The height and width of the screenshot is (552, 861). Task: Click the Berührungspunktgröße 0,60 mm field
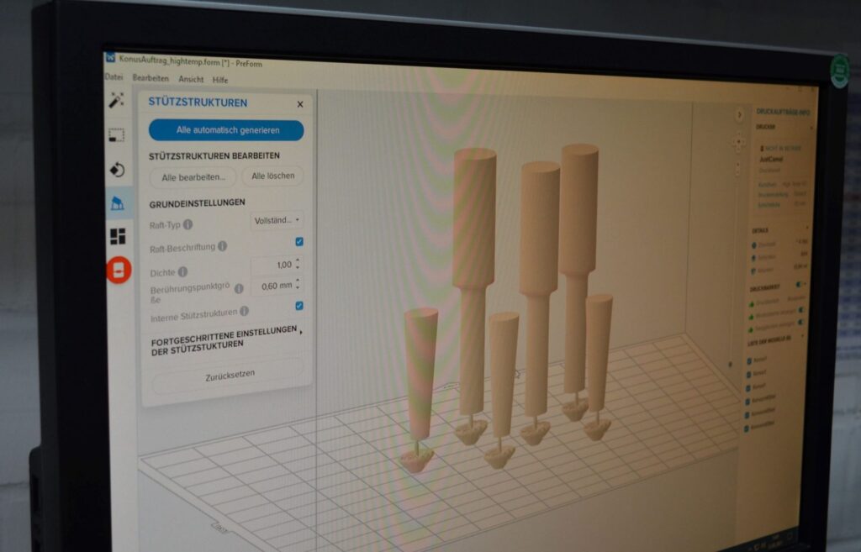[x=272, y=286]
